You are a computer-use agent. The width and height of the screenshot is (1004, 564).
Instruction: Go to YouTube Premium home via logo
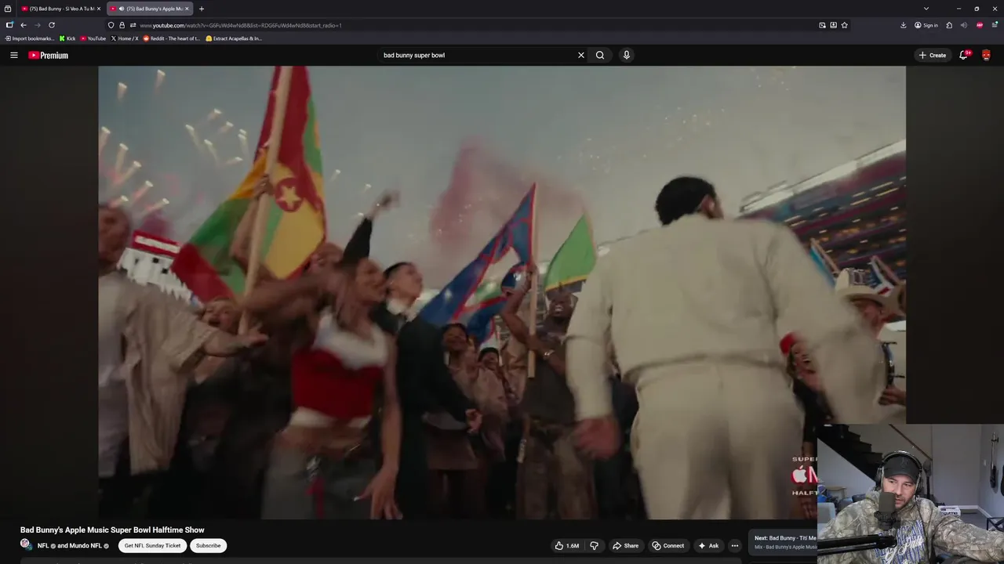(x=49, y=55)
